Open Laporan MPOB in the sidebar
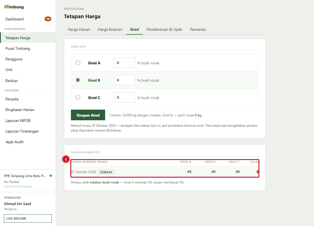The image size is (314, 226). coord(28,121)
